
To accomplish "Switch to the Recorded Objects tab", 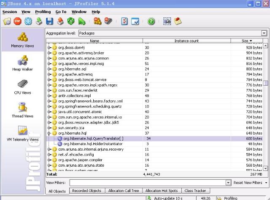I will (x=86, y=191).
